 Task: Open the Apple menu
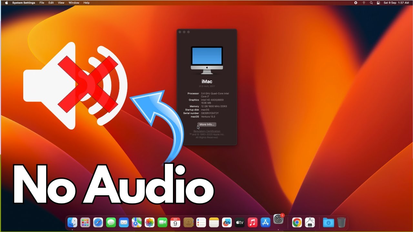[x=6, y=3]
